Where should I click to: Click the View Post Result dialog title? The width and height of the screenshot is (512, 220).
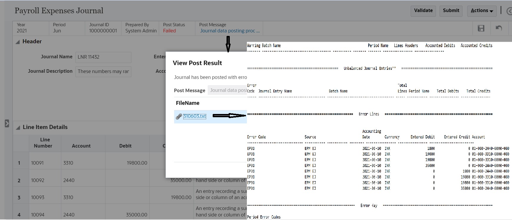tap(197, 63)
